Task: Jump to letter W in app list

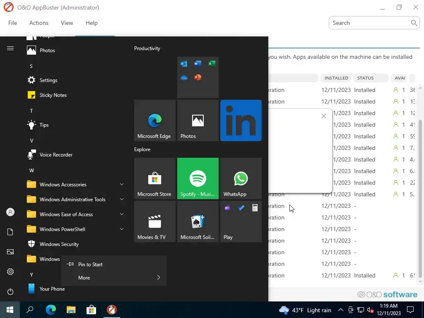Action: [31, 170]
